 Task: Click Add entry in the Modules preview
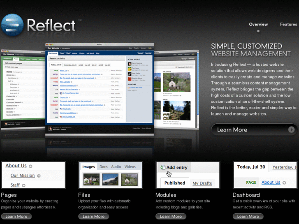pos(177,168)
